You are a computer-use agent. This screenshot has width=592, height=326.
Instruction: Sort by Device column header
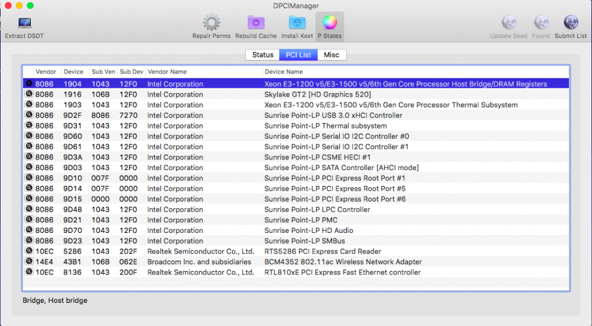[73, 72]
